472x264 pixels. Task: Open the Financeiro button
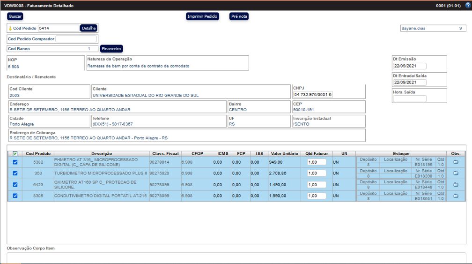(111, 49)
